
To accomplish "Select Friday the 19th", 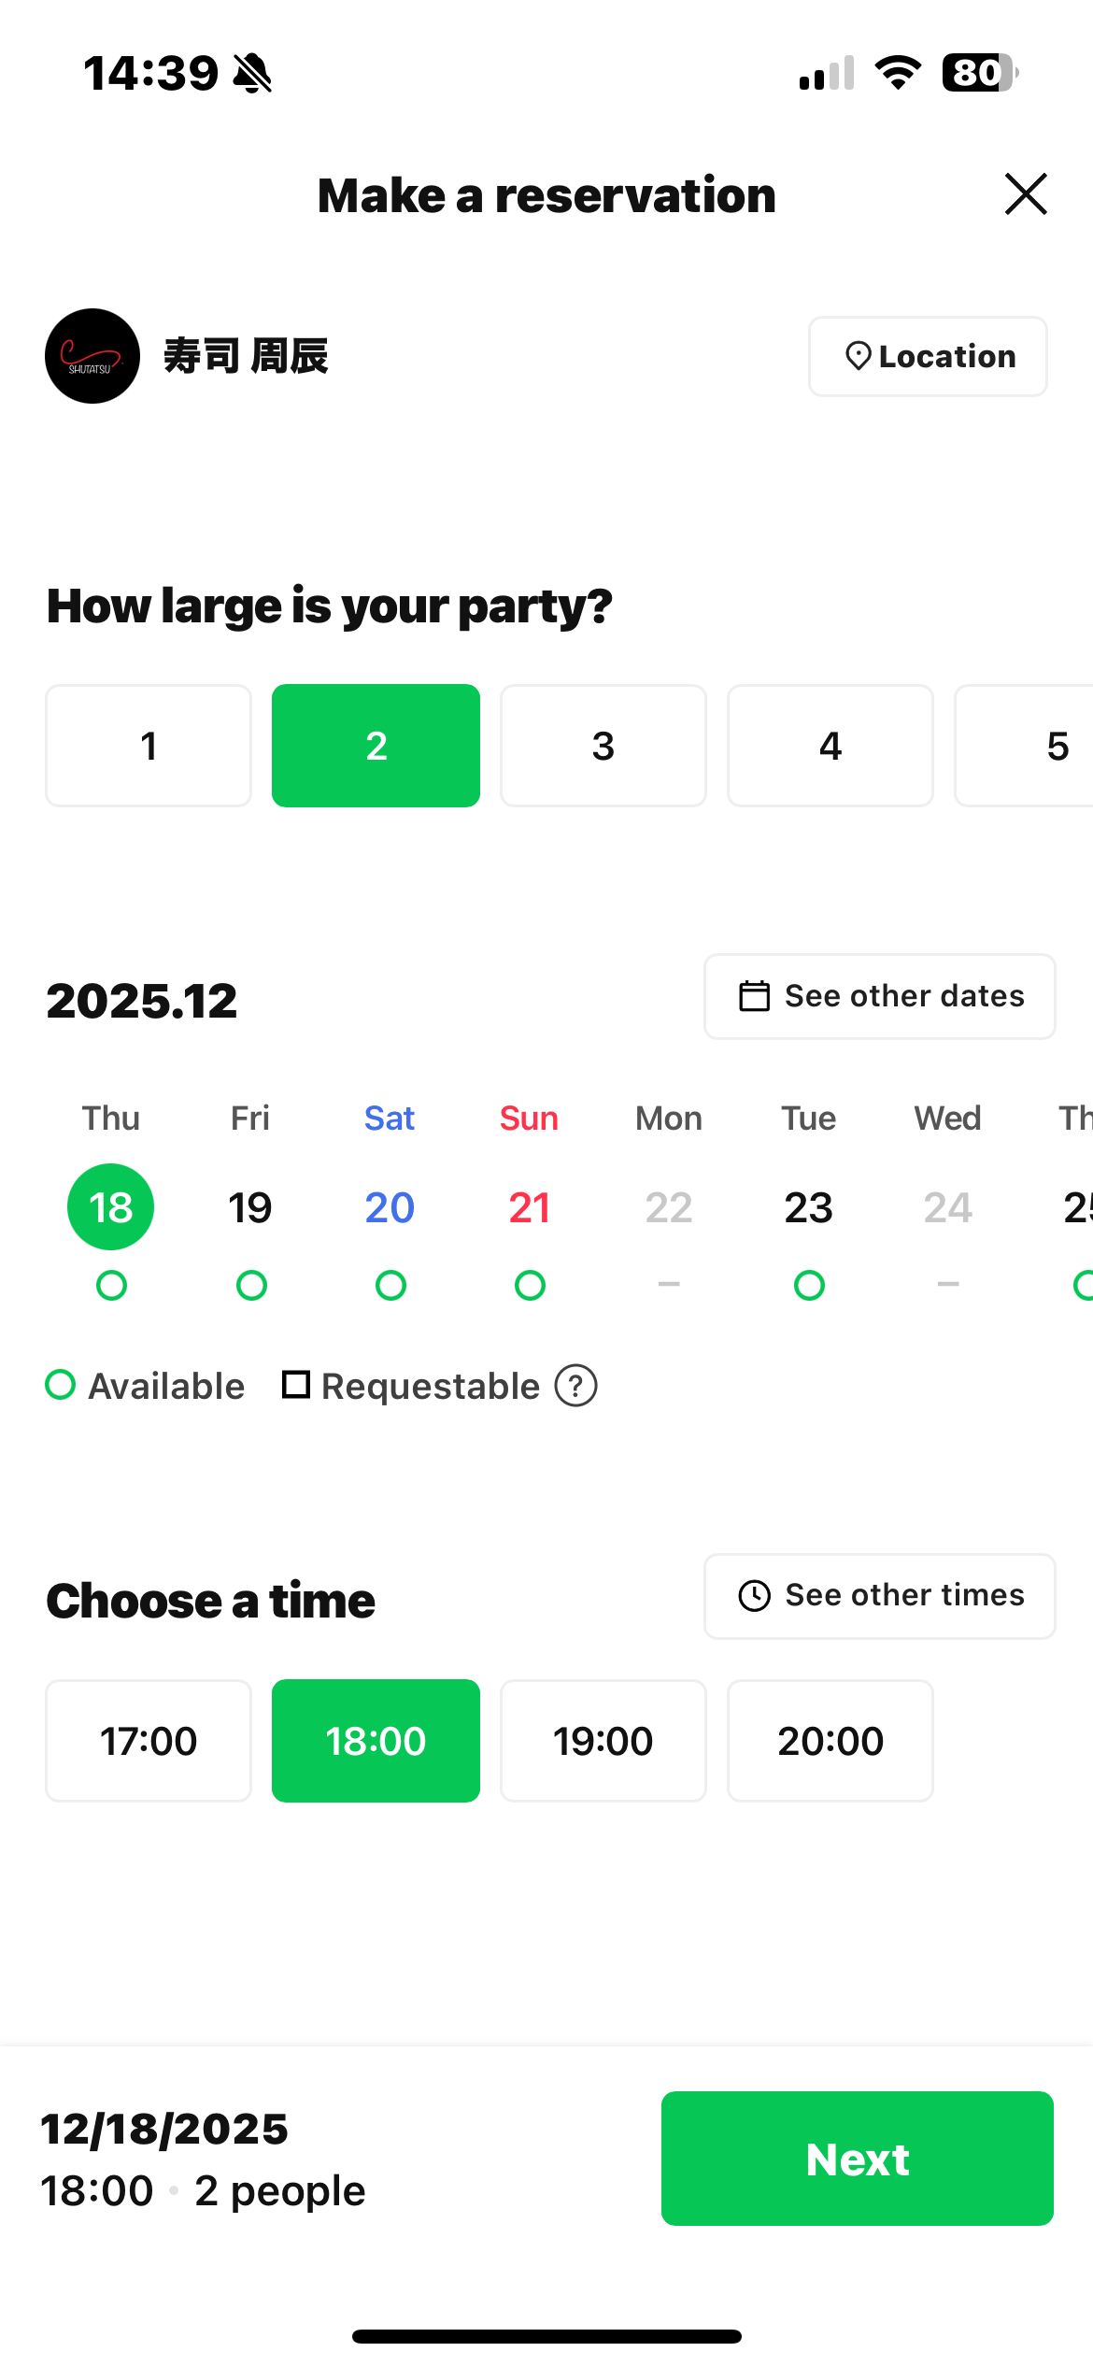I will pyautogui.click(x=250, y=1207).
